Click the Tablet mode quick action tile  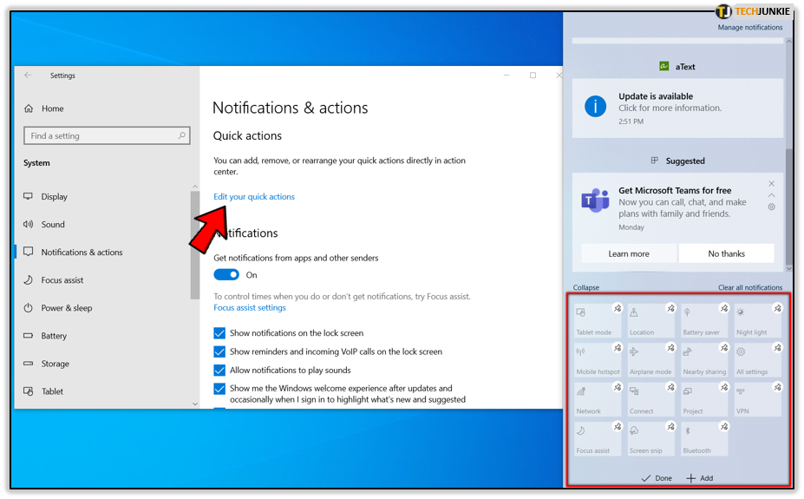point(597,321)
